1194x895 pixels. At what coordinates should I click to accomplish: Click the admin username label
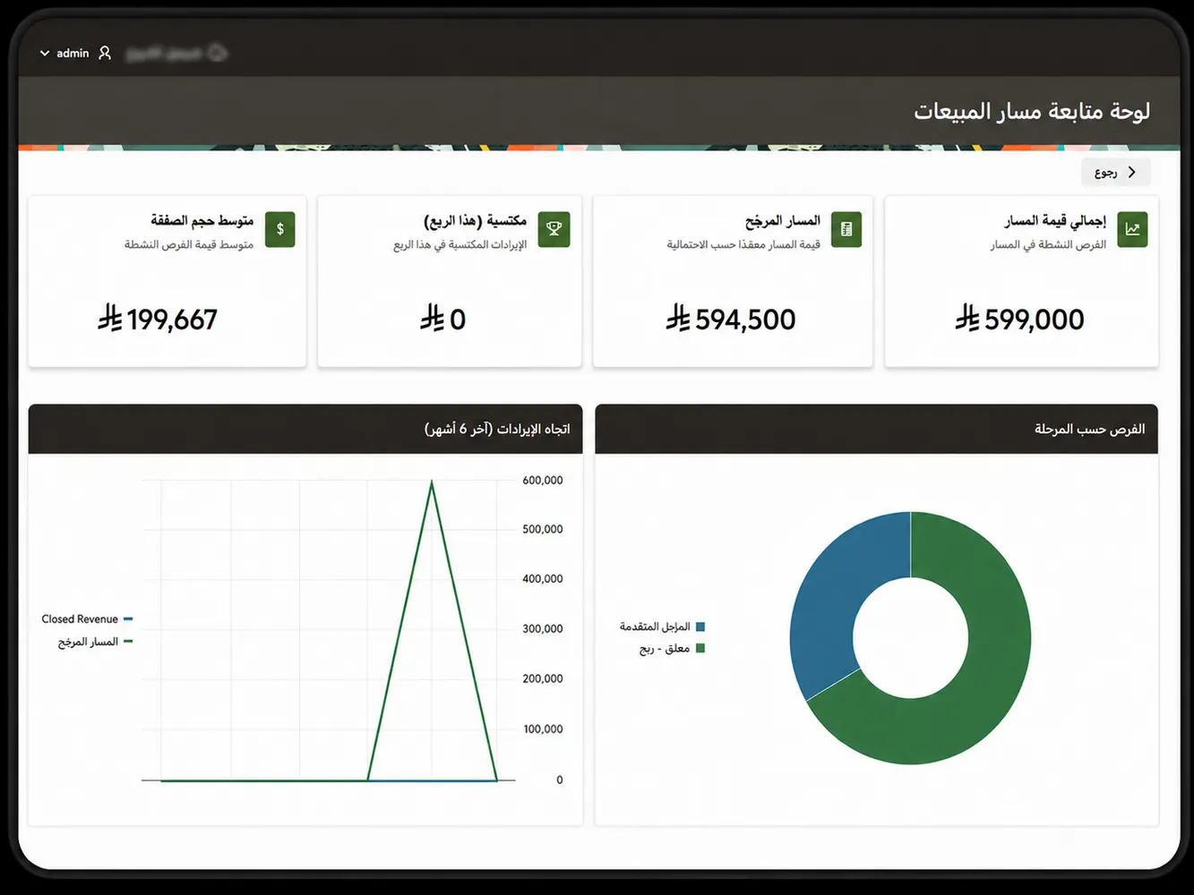tap(73, 54)
